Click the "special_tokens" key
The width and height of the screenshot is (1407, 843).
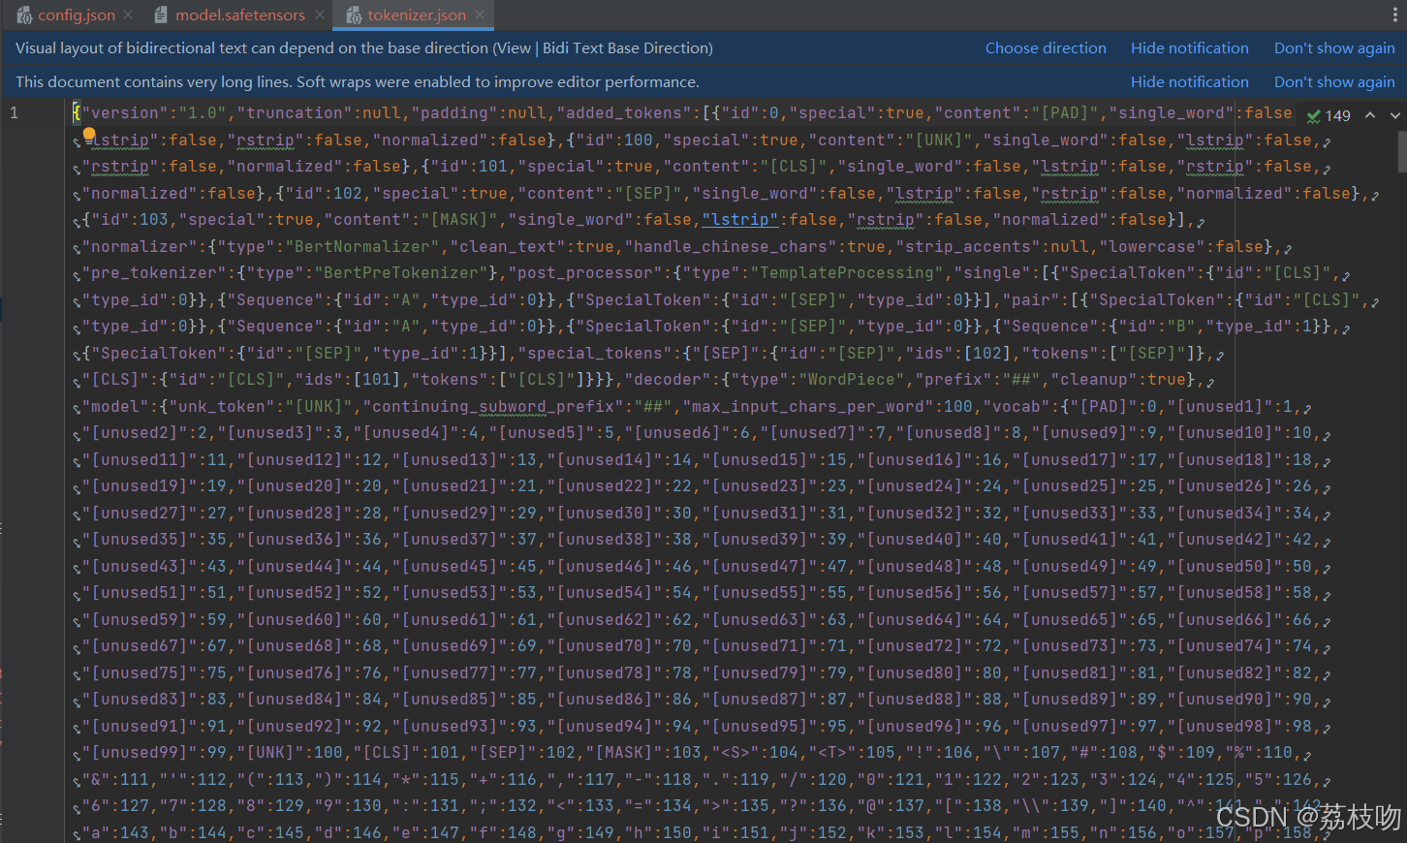point(595,354)
